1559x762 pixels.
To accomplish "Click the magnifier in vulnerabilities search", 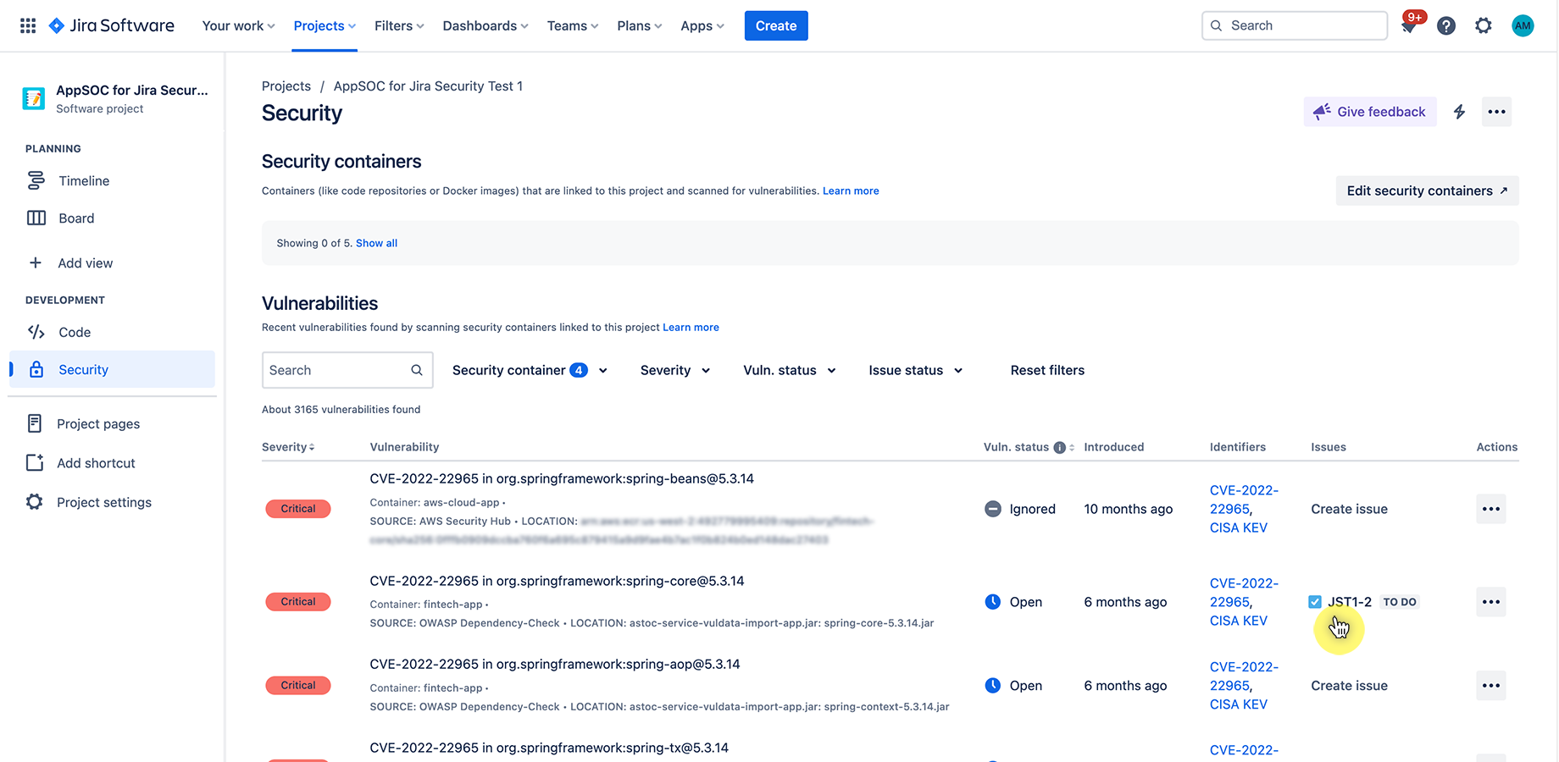I will pyautogui.click(x=417, y=370).
